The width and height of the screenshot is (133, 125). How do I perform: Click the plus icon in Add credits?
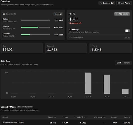point(117,14)
